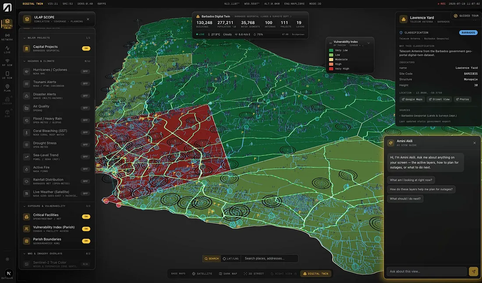Ask 'What should I do next?'
This screenshot has width=482, height=283.
coord(405,198)
